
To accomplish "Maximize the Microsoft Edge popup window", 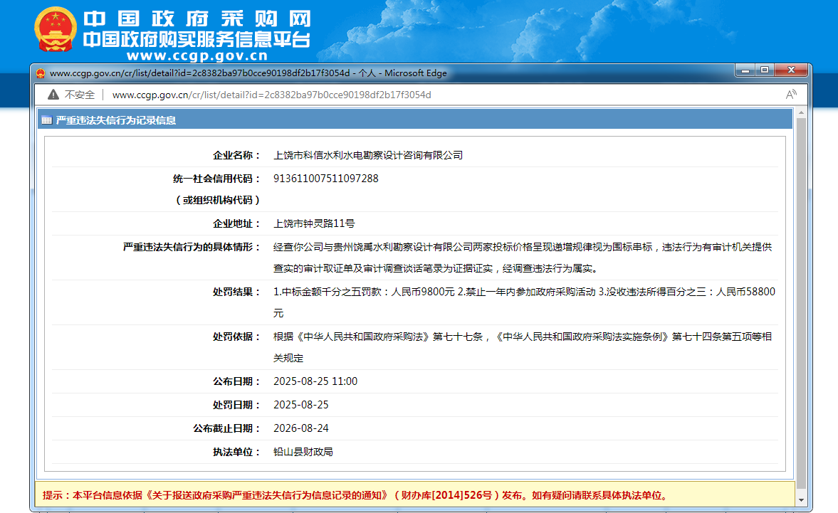I will 765,70.
